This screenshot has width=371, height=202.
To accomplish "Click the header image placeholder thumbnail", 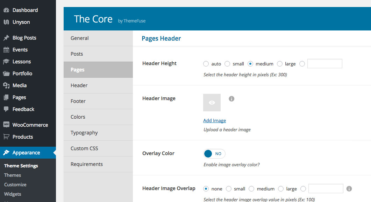I will [x=212, y=103].
